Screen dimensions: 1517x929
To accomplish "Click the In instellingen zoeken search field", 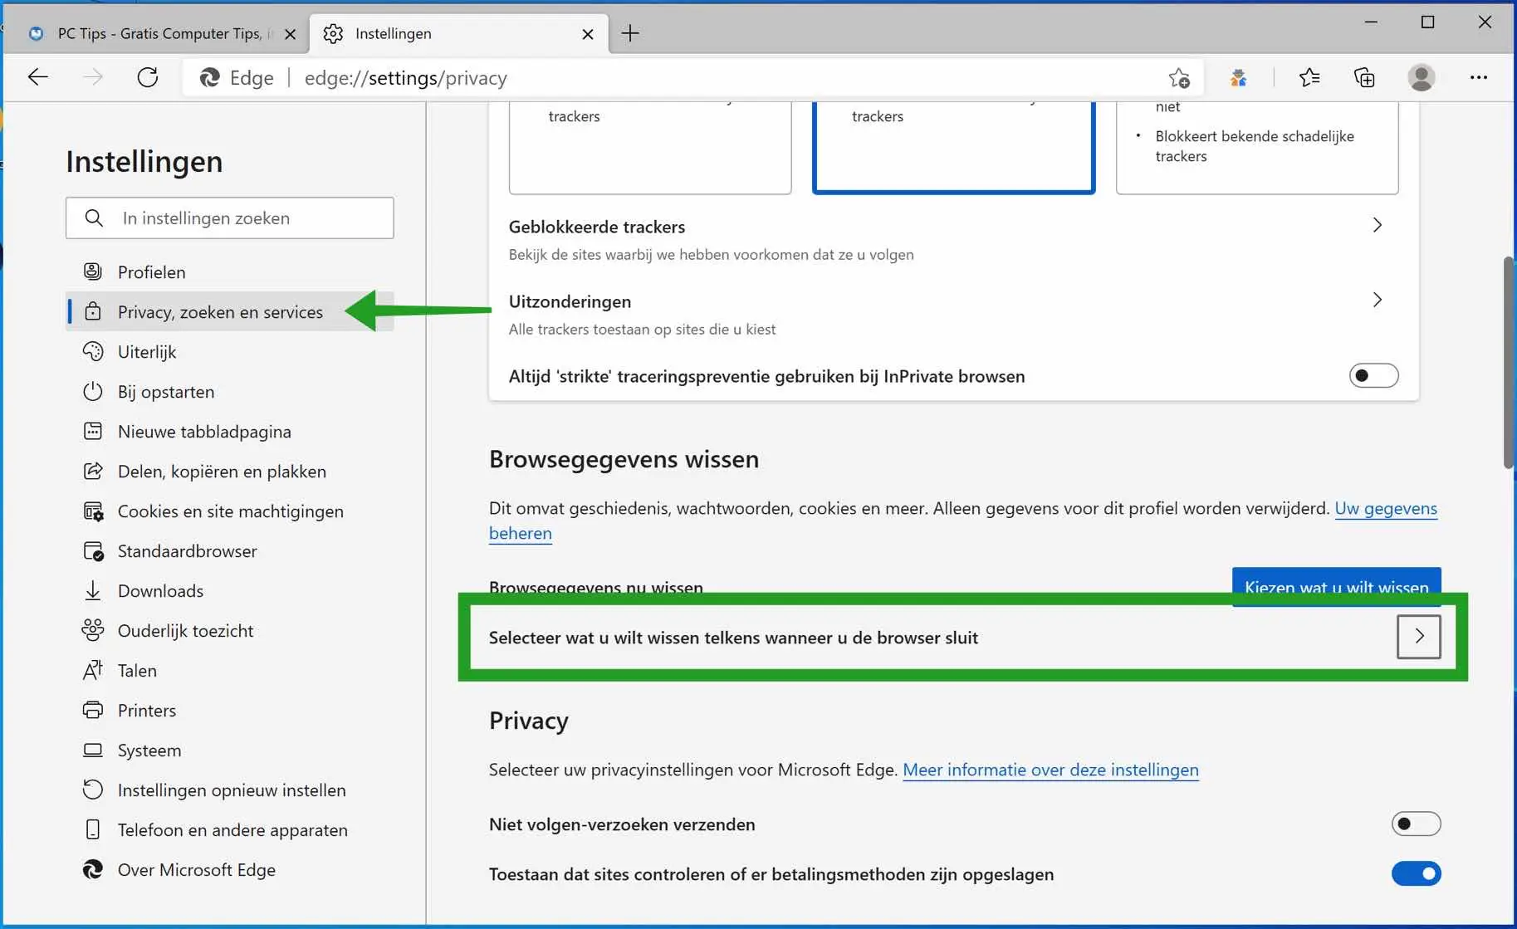I will coord(230,218).
